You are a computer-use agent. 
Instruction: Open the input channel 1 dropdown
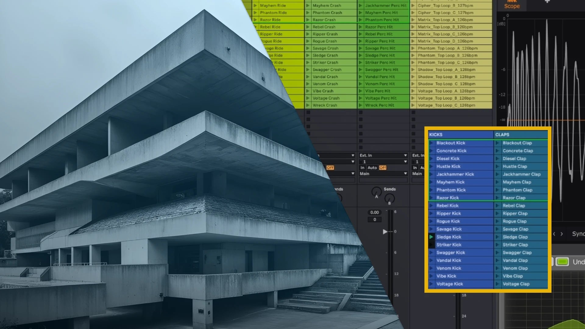coord(383,162)
